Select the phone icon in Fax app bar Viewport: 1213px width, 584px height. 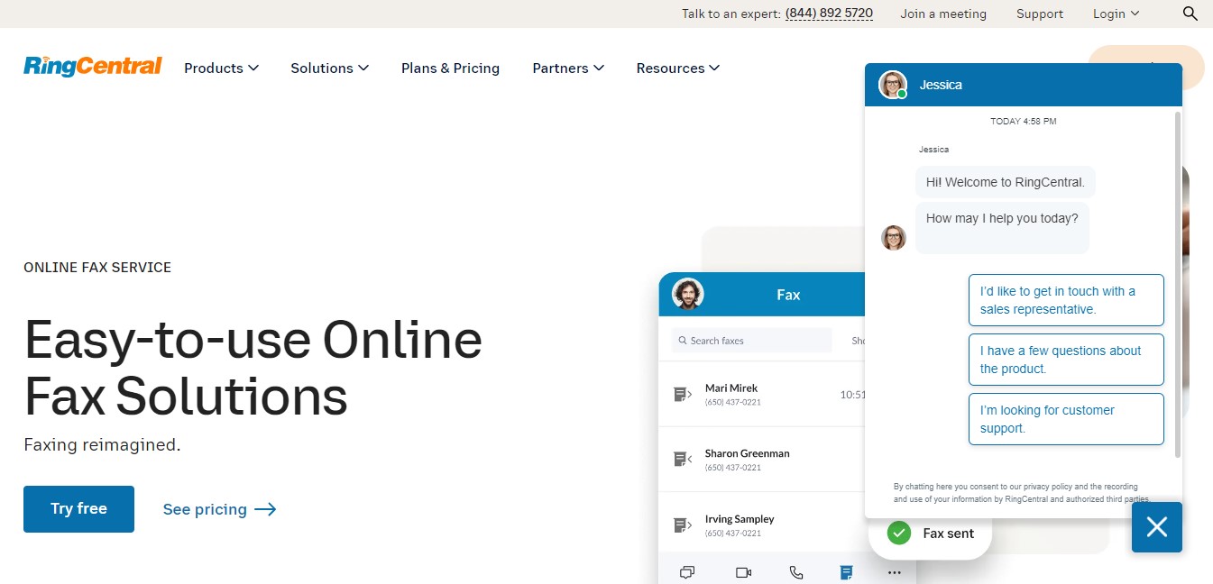796,572
